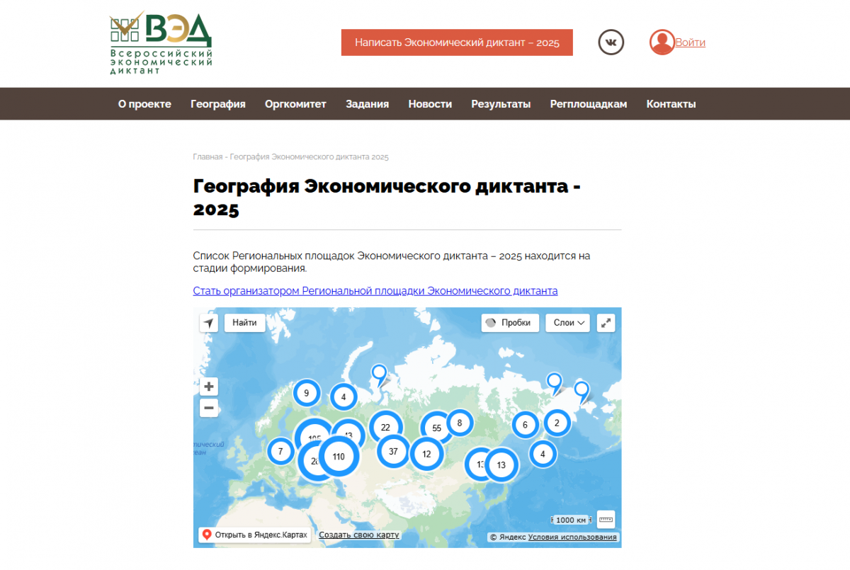Zoom out the map with minus button

[x=209, y=408]
